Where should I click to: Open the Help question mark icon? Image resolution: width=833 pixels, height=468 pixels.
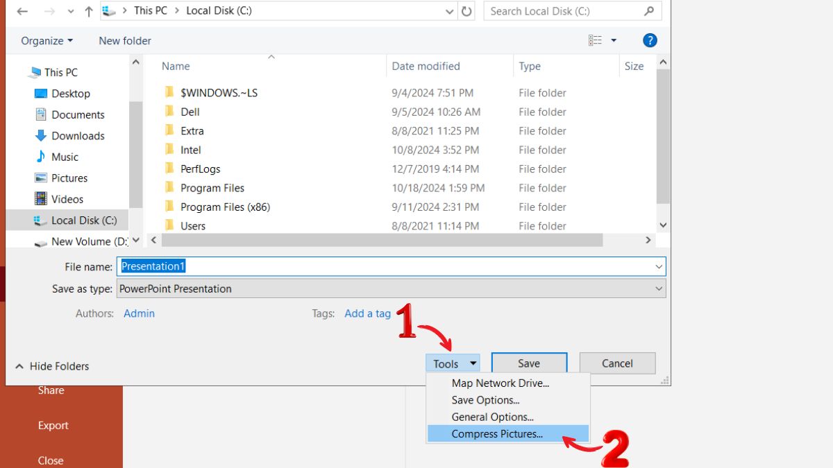pyautogui.click(x=650, y=40)
